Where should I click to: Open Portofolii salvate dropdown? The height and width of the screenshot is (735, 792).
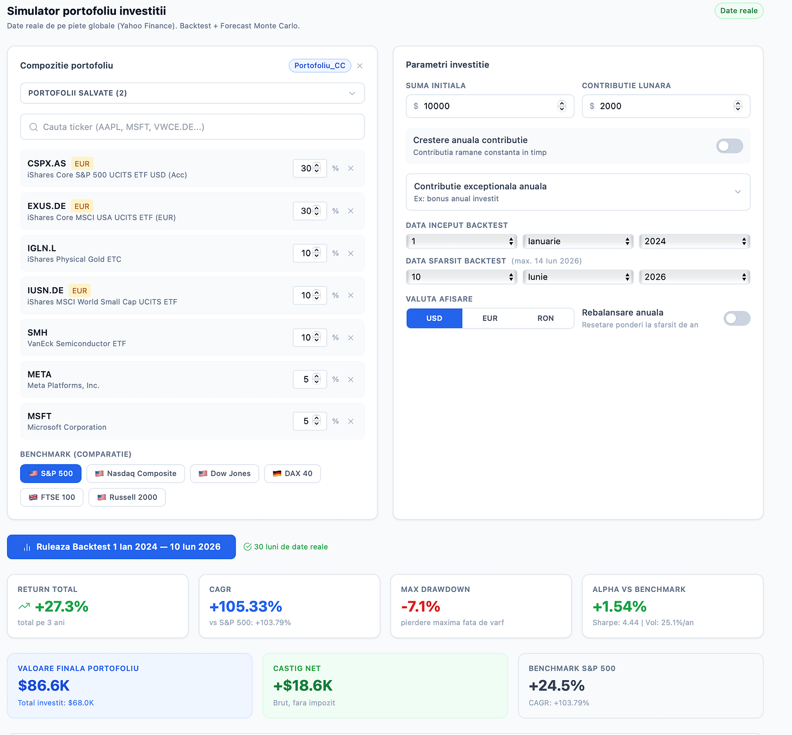[x=192, y=93]
